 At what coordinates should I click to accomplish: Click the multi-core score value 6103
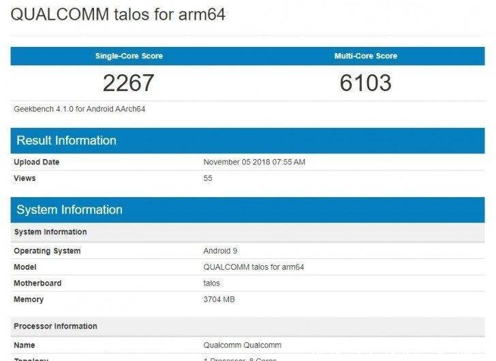(x=366, y=83)
